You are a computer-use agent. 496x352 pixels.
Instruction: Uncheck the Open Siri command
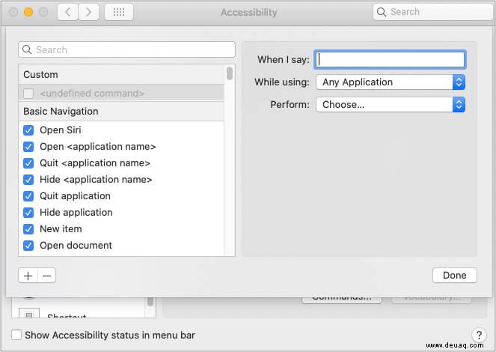coord(28,130)
